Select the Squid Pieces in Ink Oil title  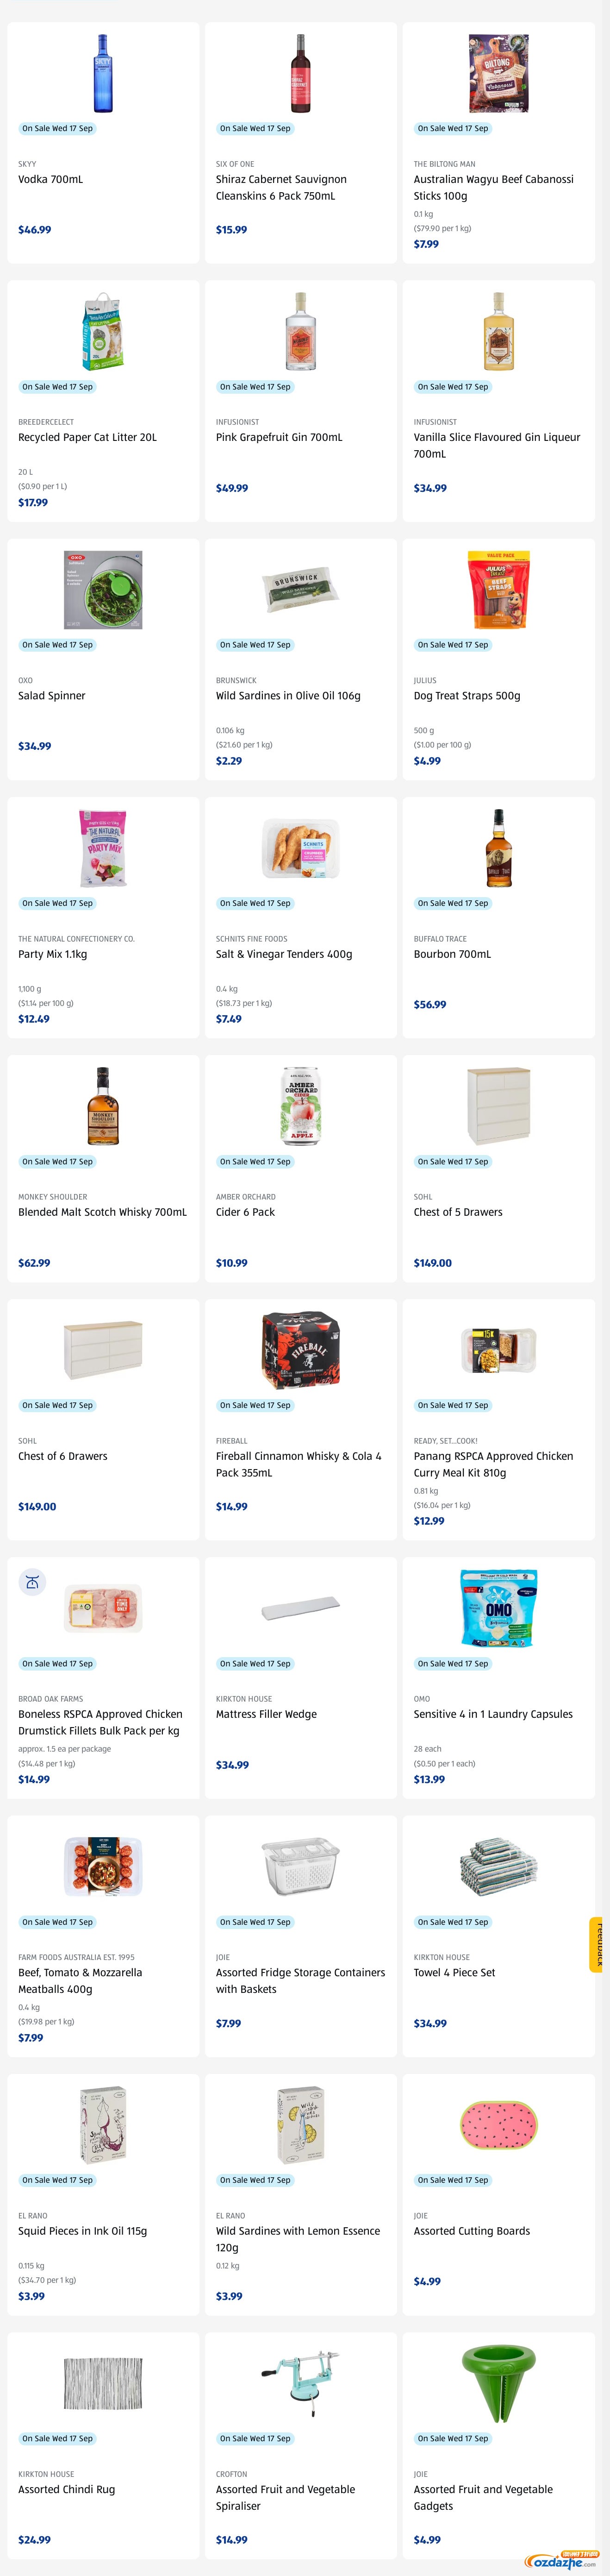(82, 2231)
